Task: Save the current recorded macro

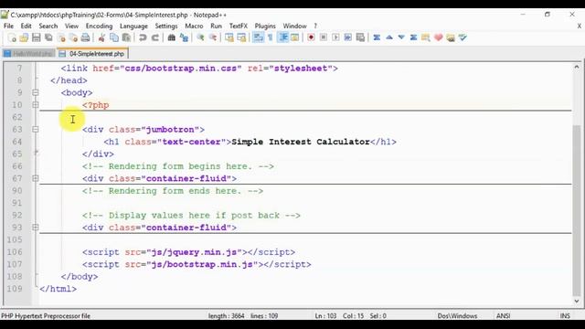Action: [360, 37]
